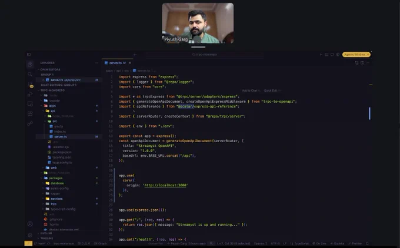Click the Agents Window button
The width and height of the screenshot is (400, 248).
356,55
